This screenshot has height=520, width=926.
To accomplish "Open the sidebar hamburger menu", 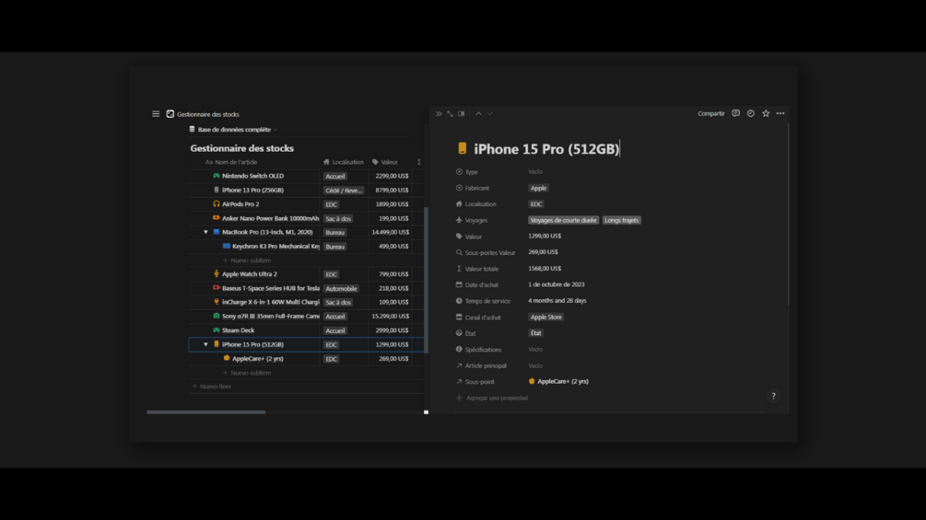I will pyautogui.click(x=156, y=114).
